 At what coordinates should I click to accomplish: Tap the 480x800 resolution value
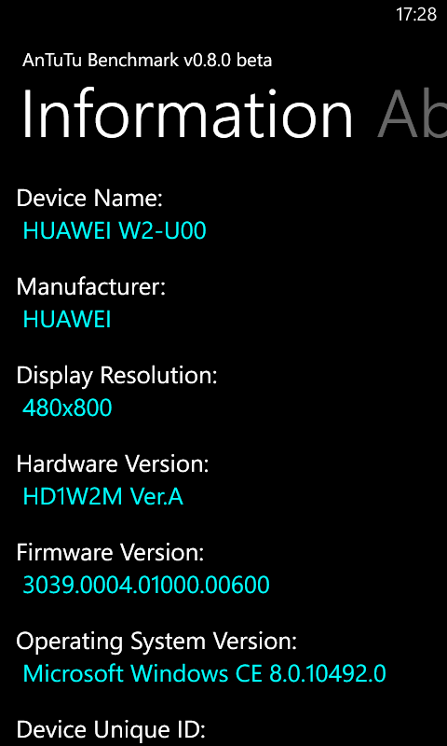point(67,408)
